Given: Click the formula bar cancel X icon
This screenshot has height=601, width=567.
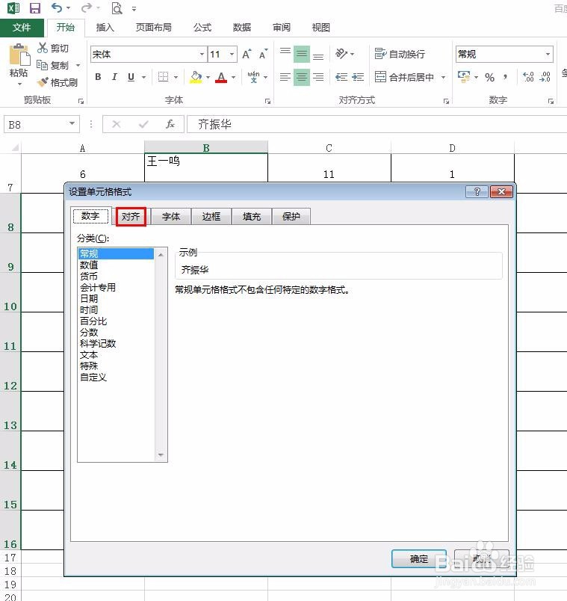Looking at the screenshot, I should [117, 124].
